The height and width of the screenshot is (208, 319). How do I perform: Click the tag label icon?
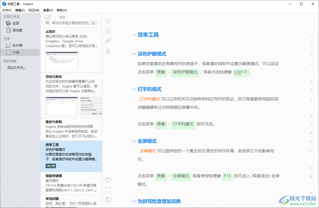108,180
